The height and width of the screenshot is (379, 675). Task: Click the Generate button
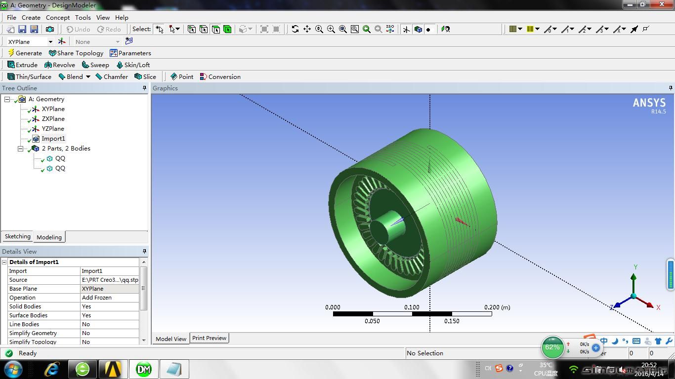click(25, 53)
